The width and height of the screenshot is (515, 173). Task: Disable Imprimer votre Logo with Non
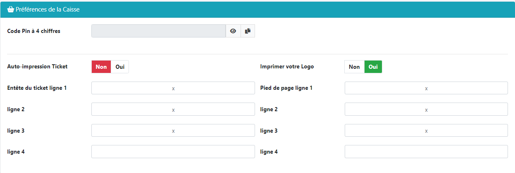[354, 67]
